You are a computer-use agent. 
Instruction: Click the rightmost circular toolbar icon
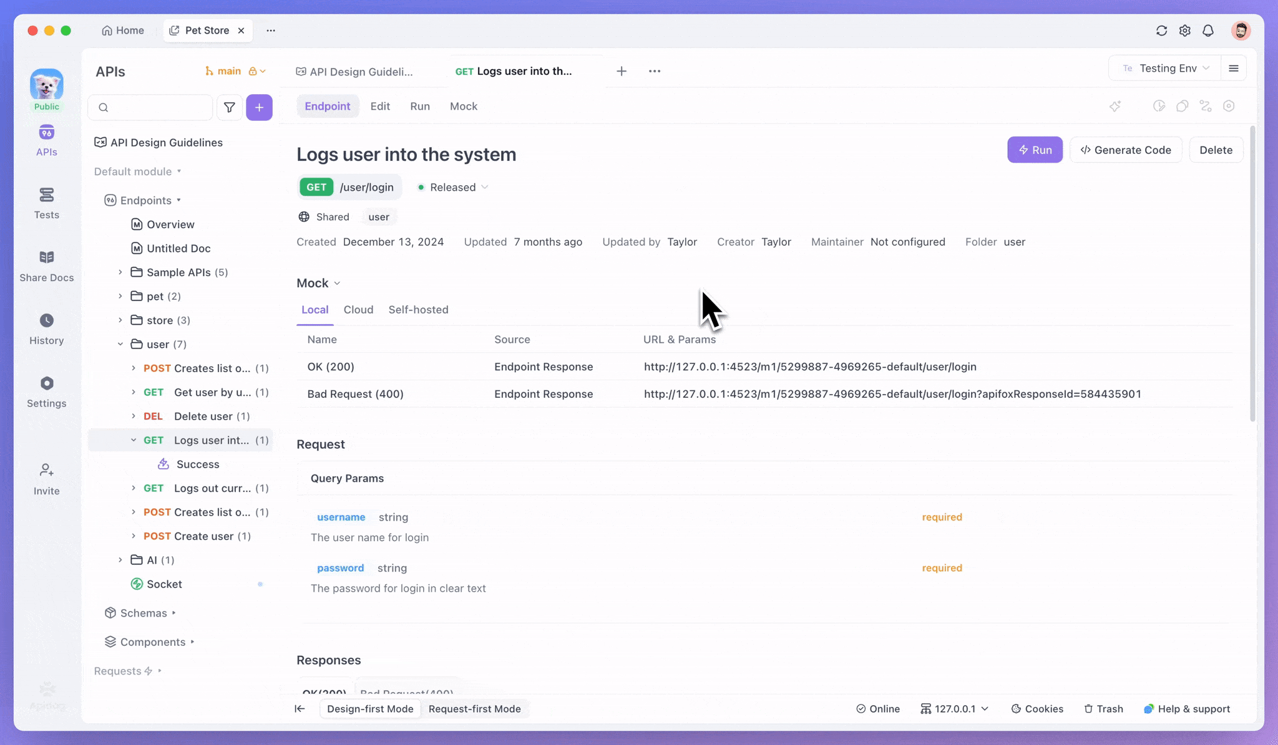tap(1229, 106)
